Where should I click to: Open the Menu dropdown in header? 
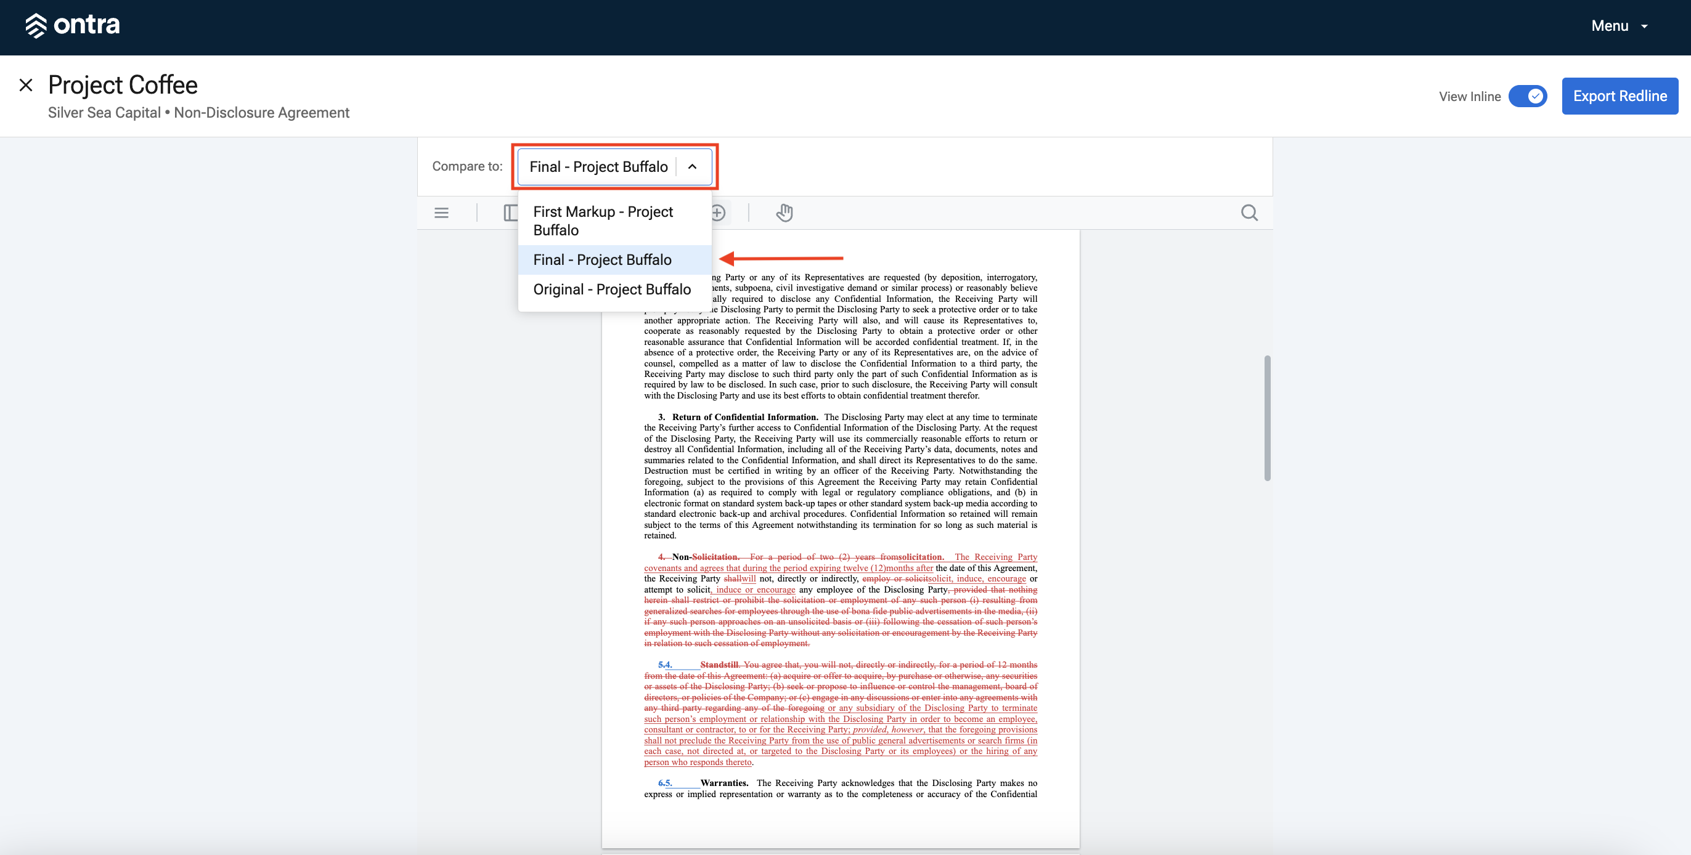pyautogui.click(x=1619, y=26)
